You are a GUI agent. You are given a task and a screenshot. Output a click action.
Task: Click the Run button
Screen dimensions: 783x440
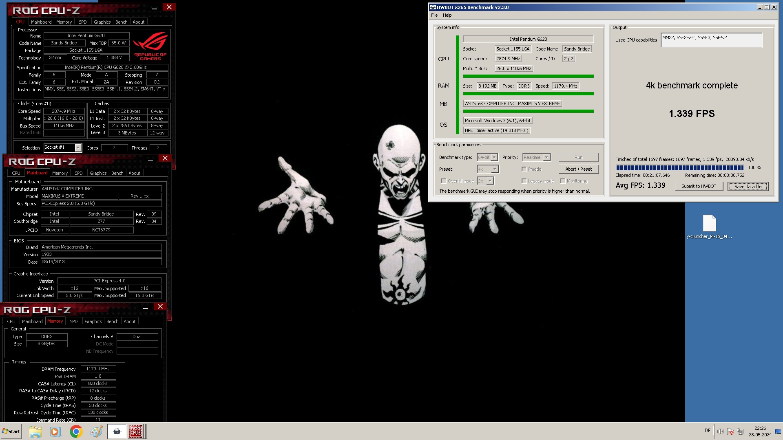[x=578, y=157]
